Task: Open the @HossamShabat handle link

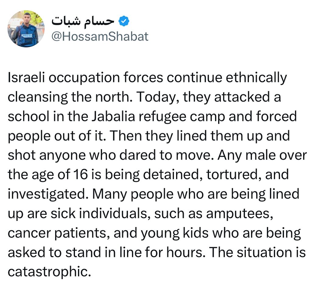Action: (100, 36)
